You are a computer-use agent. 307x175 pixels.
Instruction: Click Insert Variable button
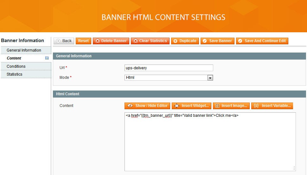point(272,106)
